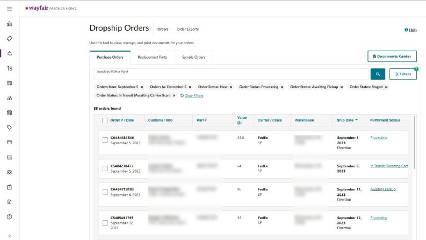Sort by the Ship Date column
Screen dimensions: 426x240
point(347,120)
